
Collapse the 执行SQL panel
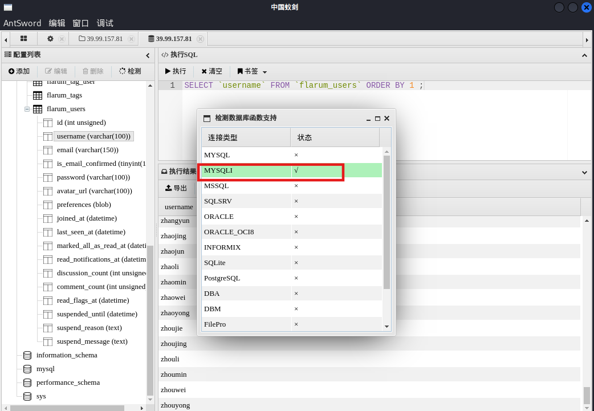(584, 55)
